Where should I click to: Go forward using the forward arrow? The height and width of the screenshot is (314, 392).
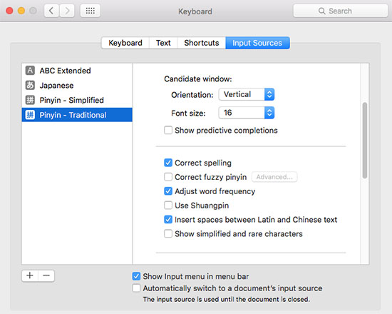67,11
